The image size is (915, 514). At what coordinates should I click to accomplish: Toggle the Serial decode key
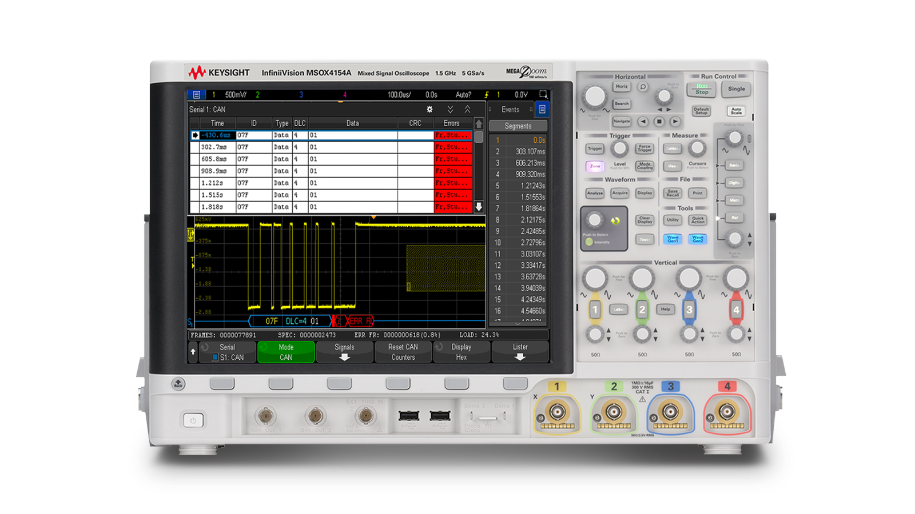pyautogui.click(x=734, y=166)
